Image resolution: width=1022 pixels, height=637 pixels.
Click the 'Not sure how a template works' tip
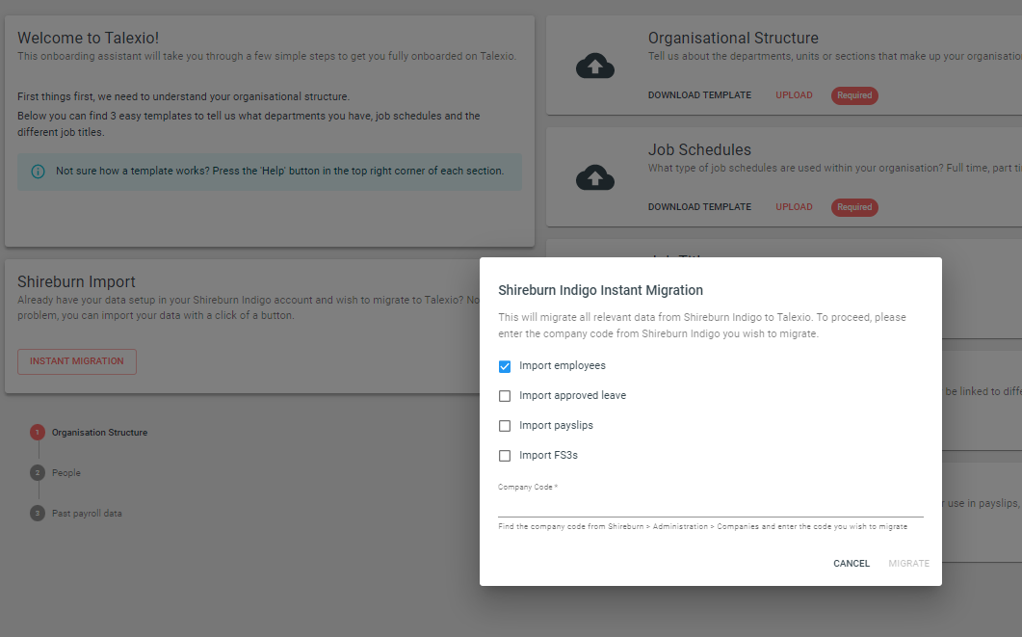point(279,171)
